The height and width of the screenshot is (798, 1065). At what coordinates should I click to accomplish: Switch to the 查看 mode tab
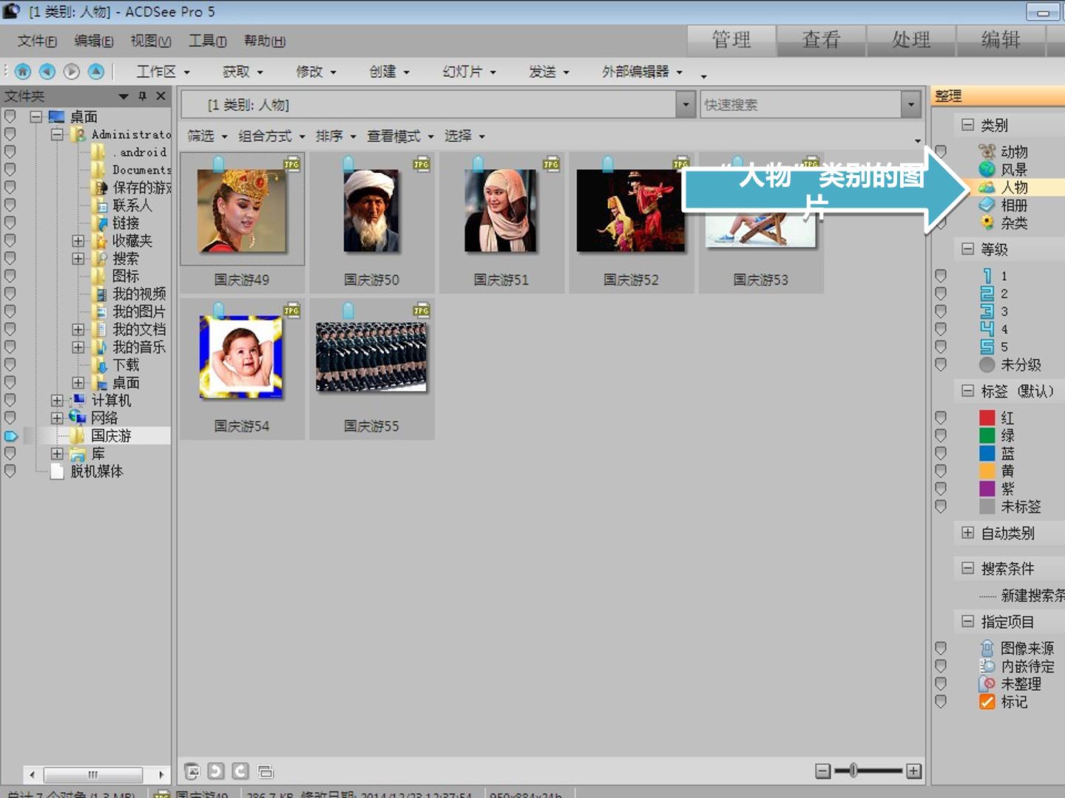822,40
